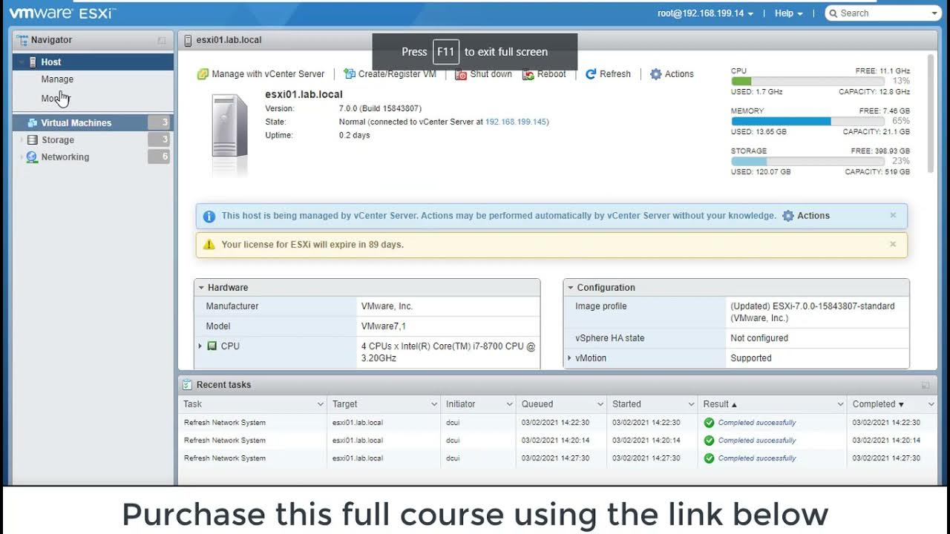This screenshot has height=534, width=950.
Task: Click the VMware ESXi logo
Action: (62, 13)
